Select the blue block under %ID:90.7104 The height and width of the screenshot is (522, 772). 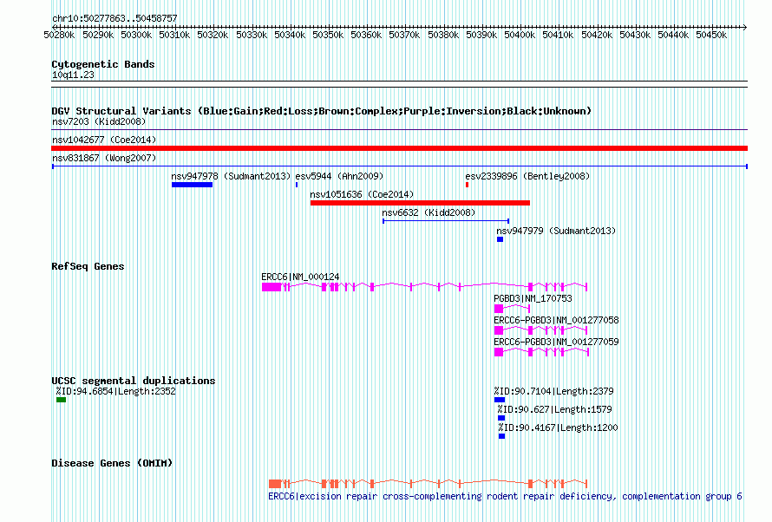[x=500, y=400]
